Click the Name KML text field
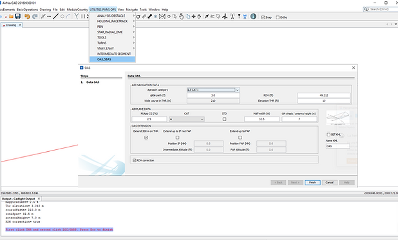The width and height of the screenshot is (398, 240). pos(337,146)
